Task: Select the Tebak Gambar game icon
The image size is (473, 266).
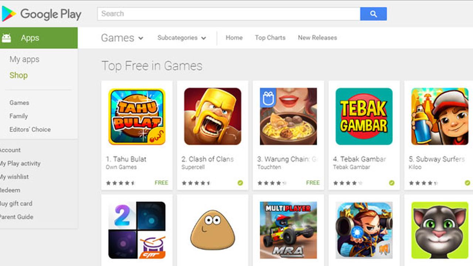Action: (x=364, y=116)
